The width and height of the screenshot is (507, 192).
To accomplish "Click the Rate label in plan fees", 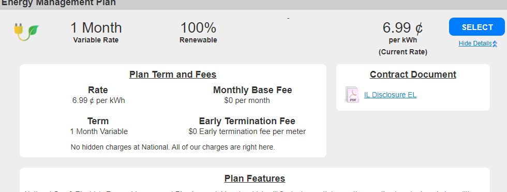I will pos(98,90).
